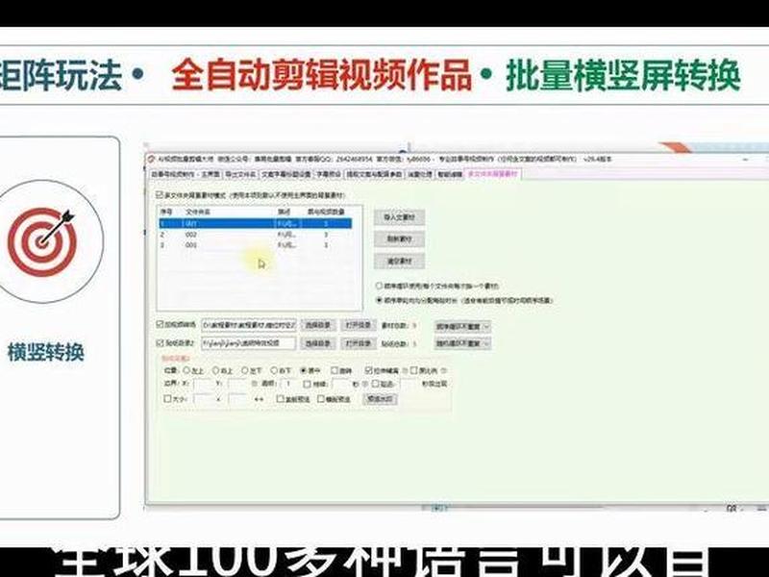Select the 右下 position radio button
The image size is (769, 577).
274,370
